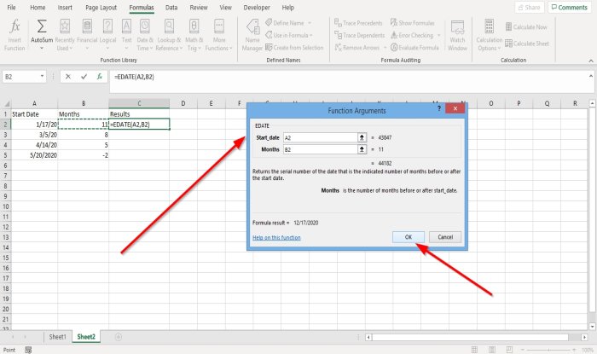Viewport: 597px width, 354px height.
Task: Switch to Page Layout view status icon
Action: 492,350
